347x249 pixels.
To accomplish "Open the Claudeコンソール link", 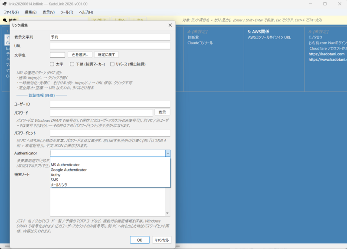I will coord(200,43).
